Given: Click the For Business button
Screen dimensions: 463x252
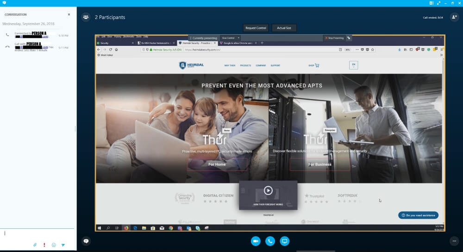Looking at the screenshot, I should point(320,164).
